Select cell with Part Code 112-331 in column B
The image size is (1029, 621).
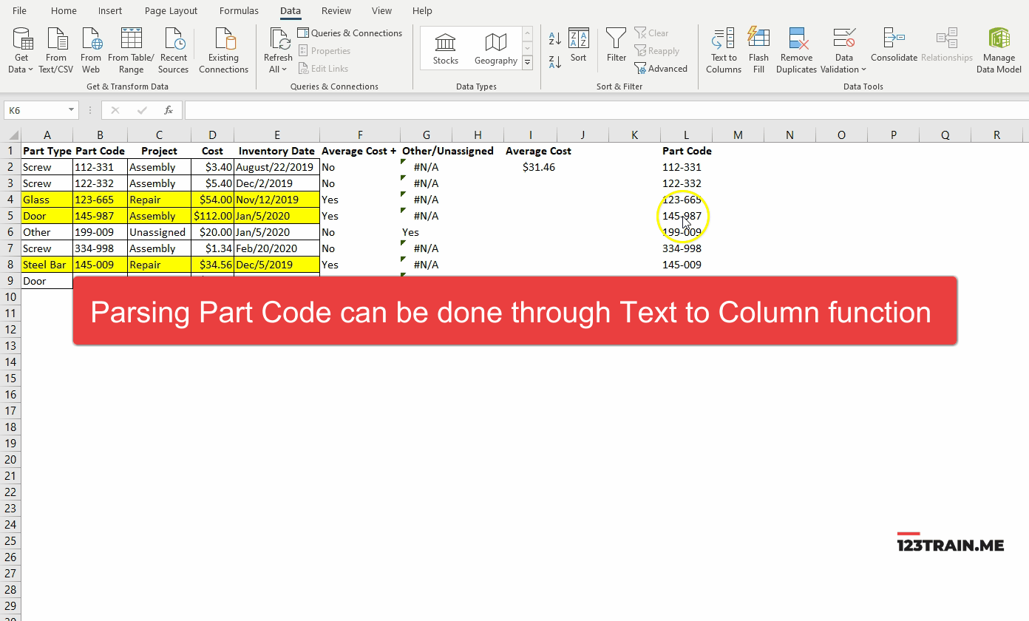(100, 167)
